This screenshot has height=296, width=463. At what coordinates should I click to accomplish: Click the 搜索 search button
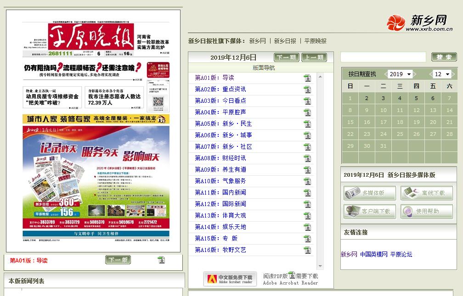pyautogui.click(x=444, y=57)
